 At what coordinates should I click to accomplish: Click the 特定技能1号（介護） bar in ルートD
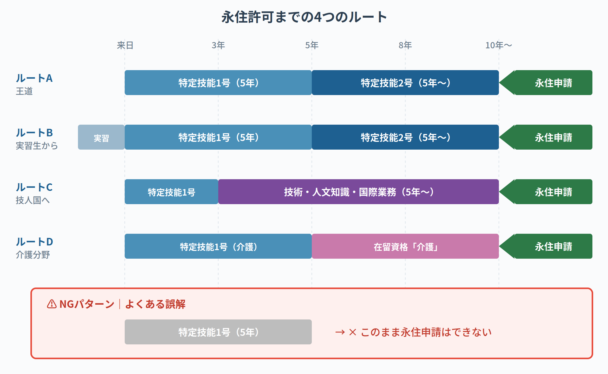tap(218, 246)
